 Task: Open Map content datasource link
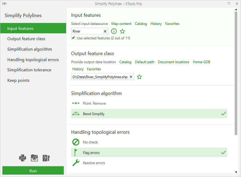(x=121, y=24)
